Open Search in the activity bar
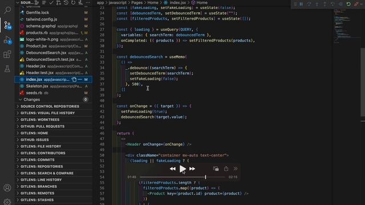The width and height of the screenshot is (365, 205). [x=7, y=10]
